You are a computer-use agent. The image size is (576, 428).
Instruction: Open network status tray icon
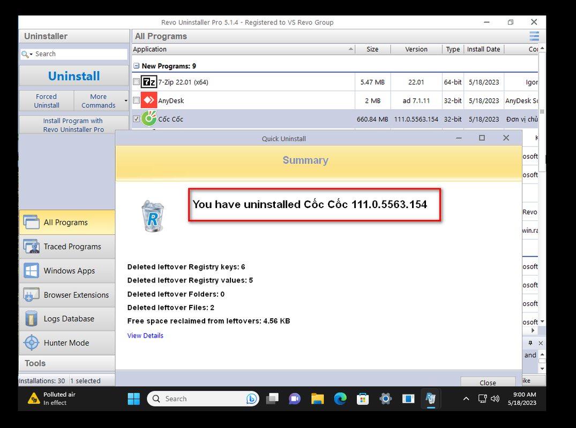coord(482,399)
